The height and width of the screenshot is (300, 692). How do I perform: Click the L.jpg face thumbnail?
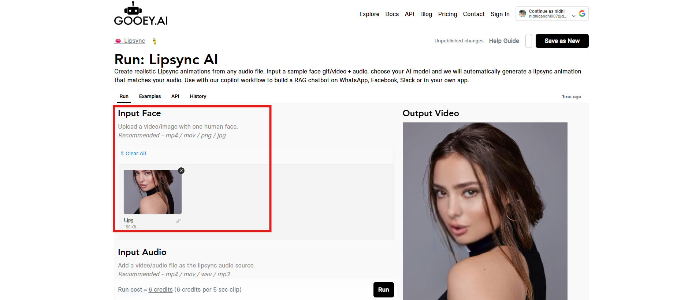click(x=153, y=192)
